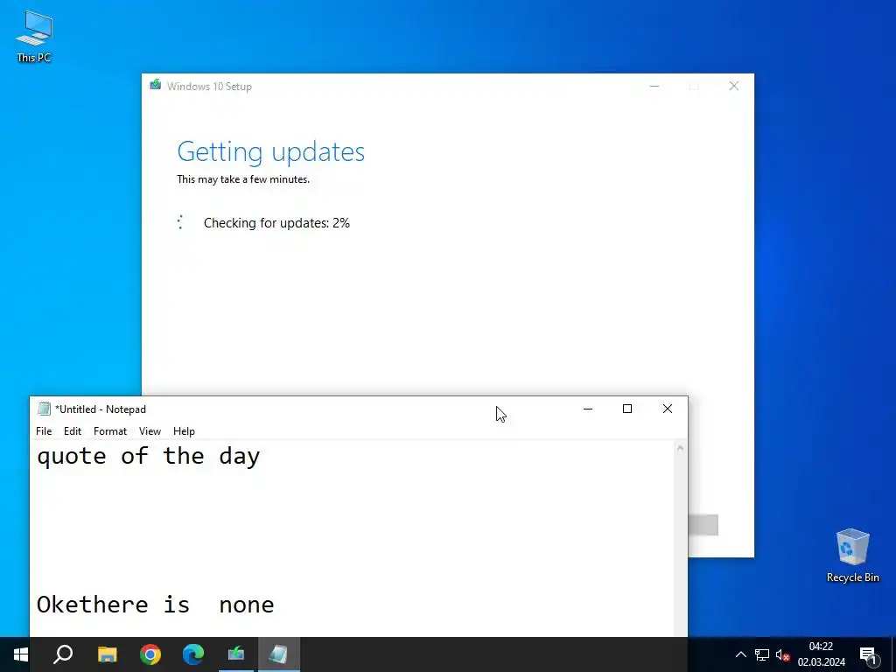Click the Windows Start button

click(x=21, y=654)
